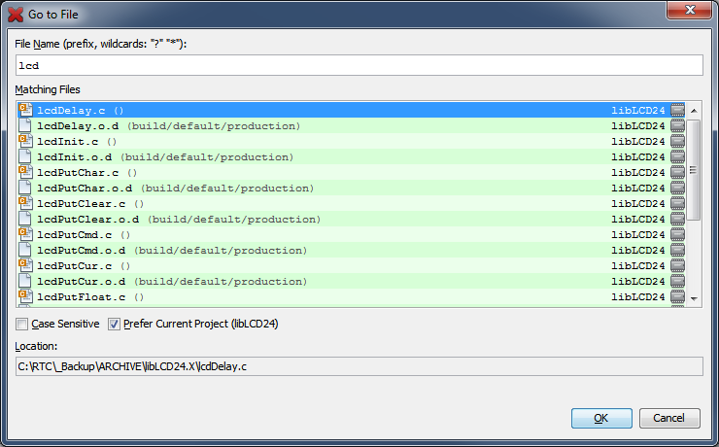Click the document icon of lcdDelay.o.d
This screenshot has width=719, height=447.
pyautogui.click(x=25, y=125)
